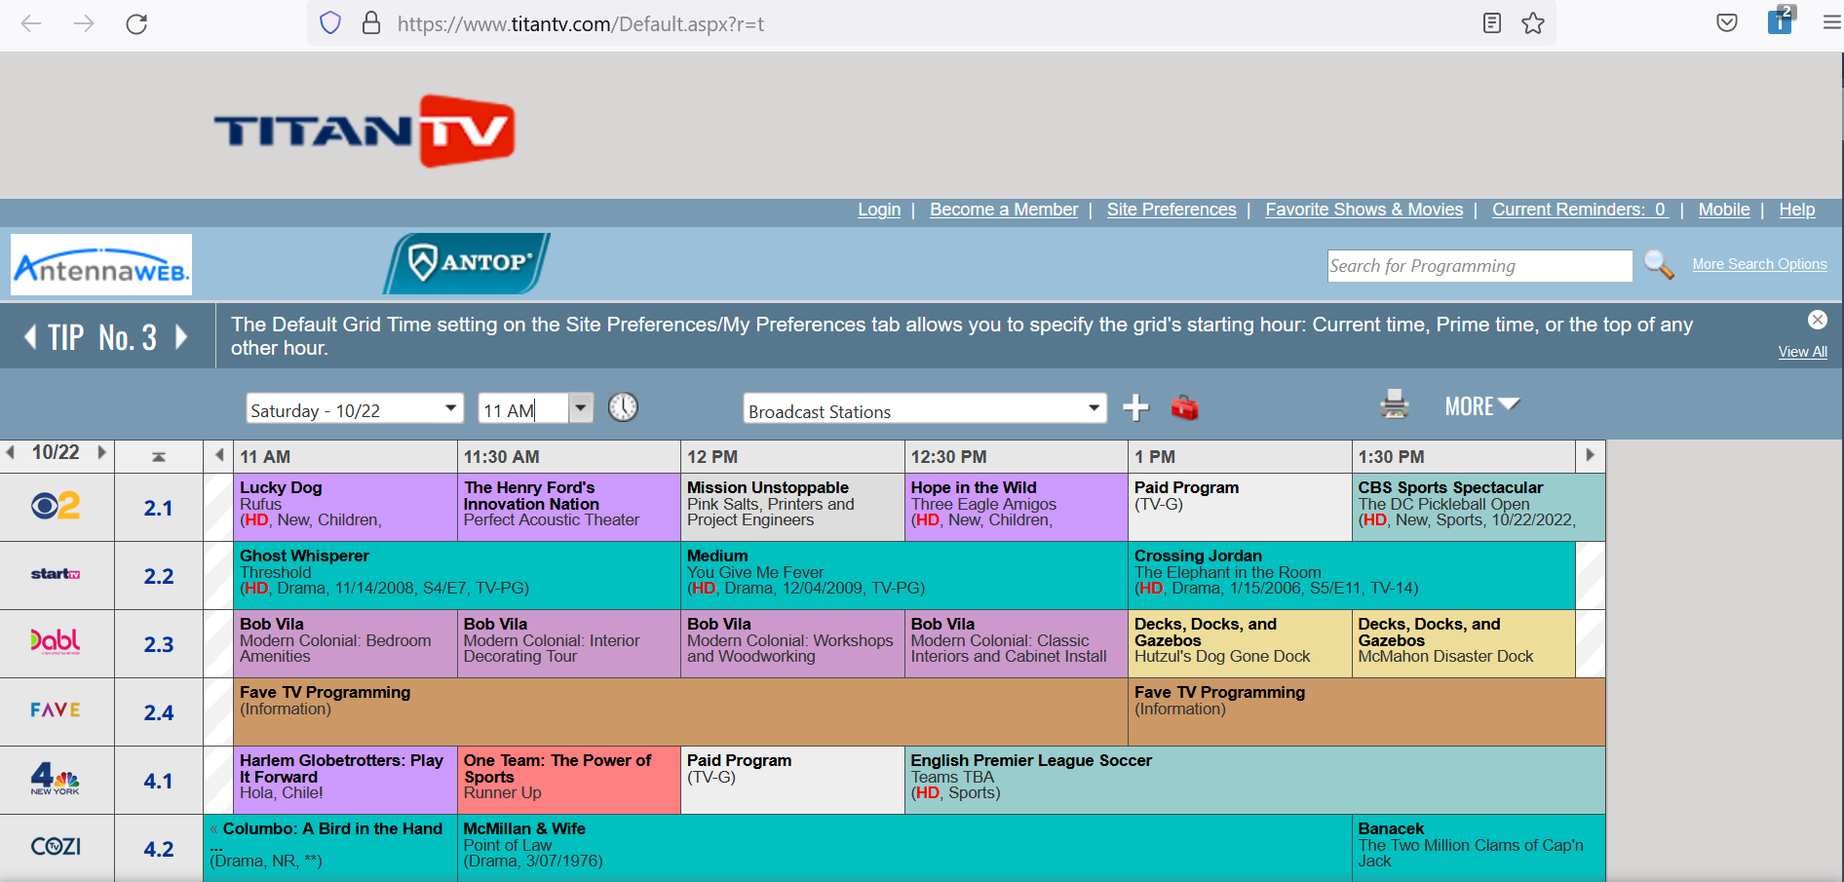1844x882 pixels.
Task: Open the search magnifier icon
Action: 1659,265
